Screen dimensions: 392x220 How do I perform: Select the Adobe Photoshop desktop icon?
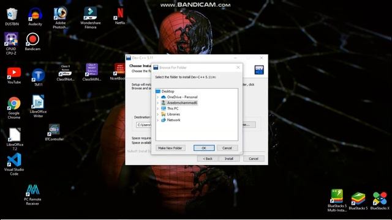click(x=60, y=18)
